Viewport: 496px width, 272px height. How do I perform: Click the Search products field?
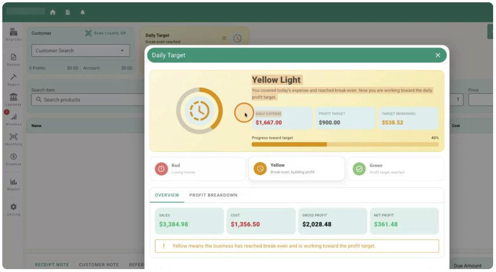(88, 100)
